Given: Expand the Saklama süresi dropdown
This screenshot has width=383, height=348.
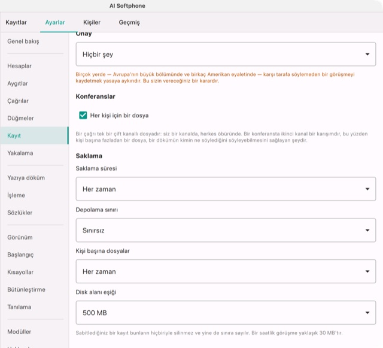Looking at the screenshot, I should coord(226,189).
